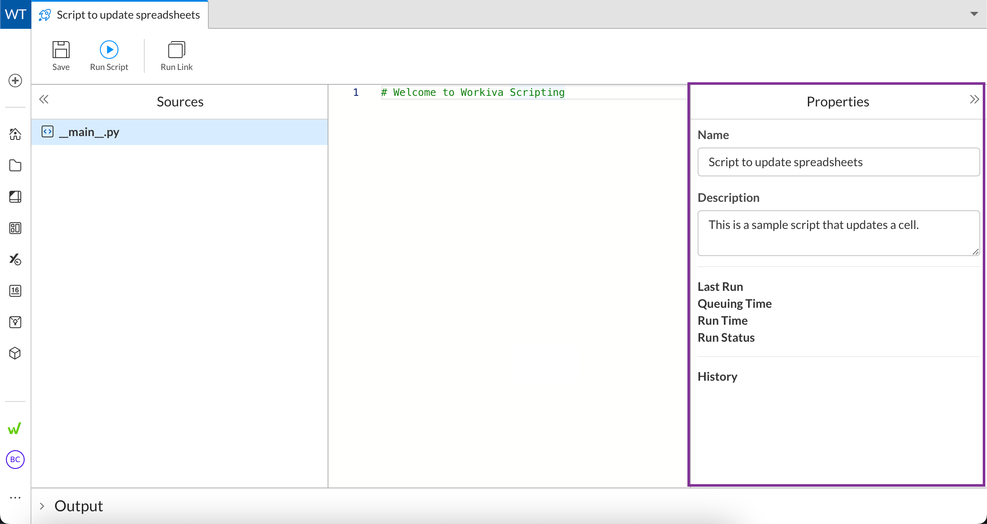Click the 'Sources' panel heading
987x524 pixels.
[180, 102]
